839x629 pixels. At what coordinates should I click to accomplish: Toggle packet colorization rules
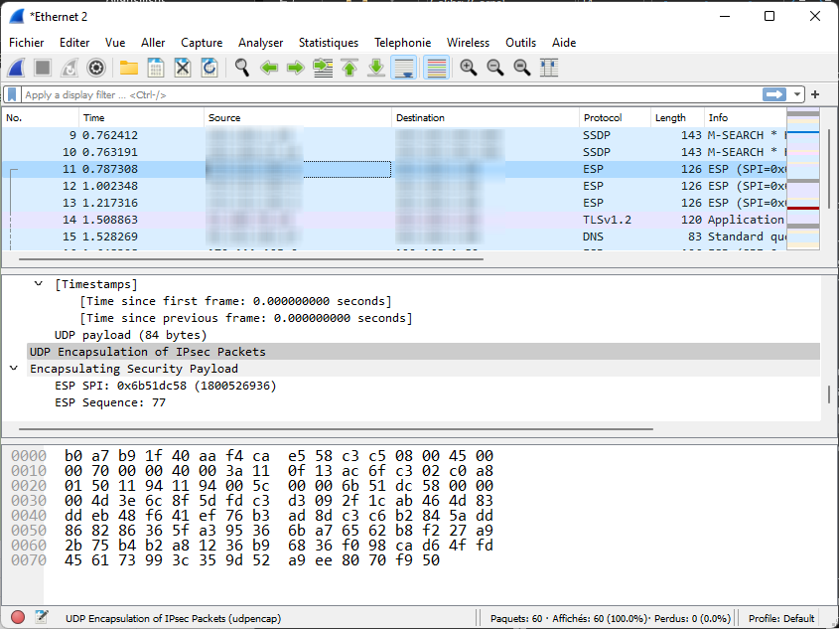437,68
